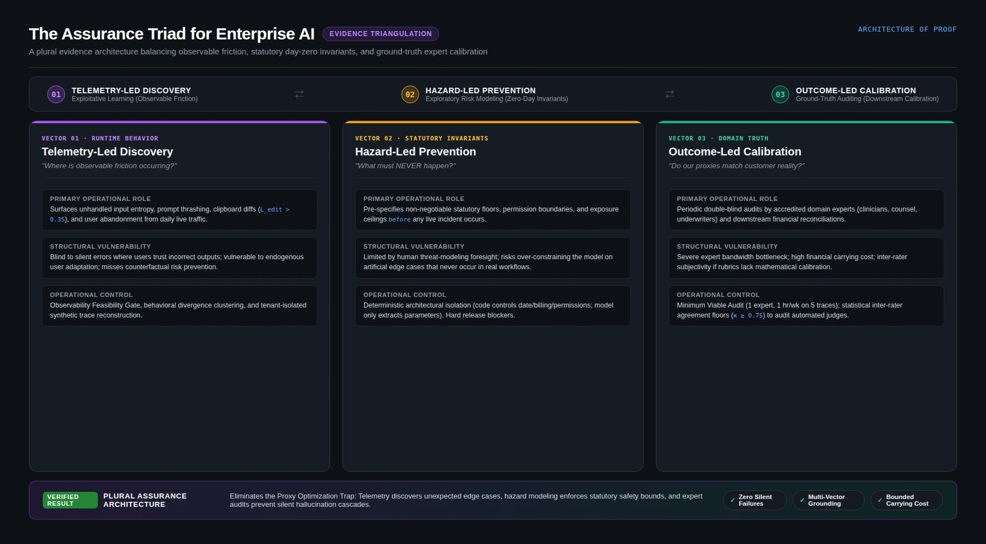Viewport: 986px width, 544px height.
Task: Click the quote 'What must NEVER happen?'
Action: [x=406, y=166]
